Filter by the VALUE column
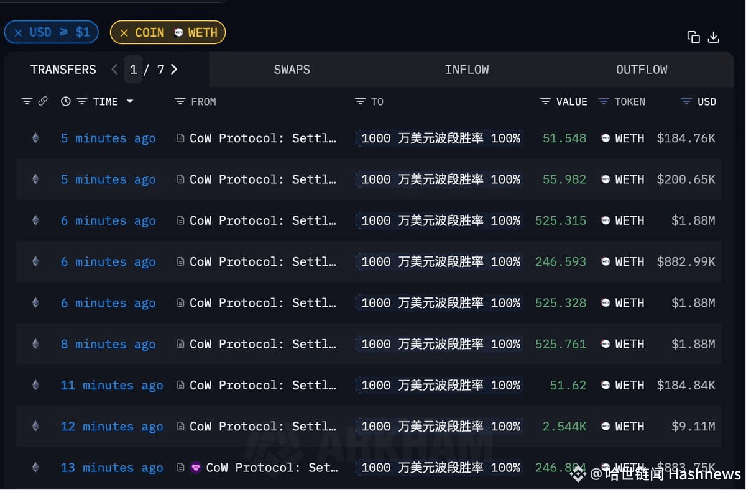The image size is (746, 490). 545,101
